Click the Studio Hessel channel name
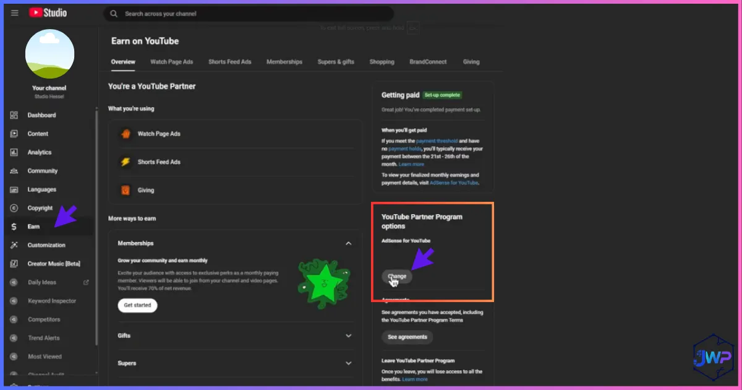The height and width of the screenshot is (390, 742). click(x=49, y=97)
